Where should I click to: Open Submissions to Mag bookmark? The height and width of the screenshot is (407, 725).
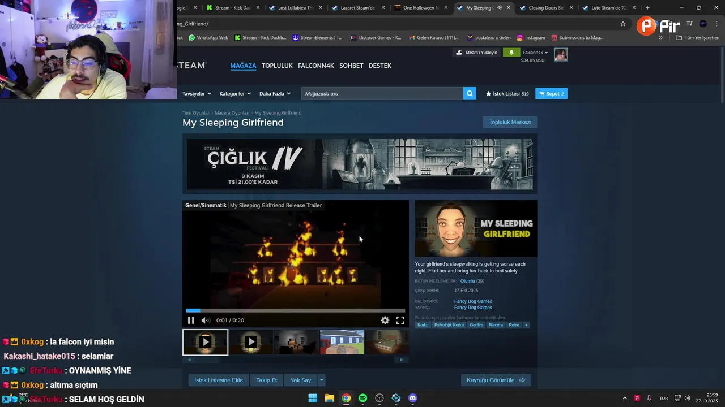click(x=577, y=38)
